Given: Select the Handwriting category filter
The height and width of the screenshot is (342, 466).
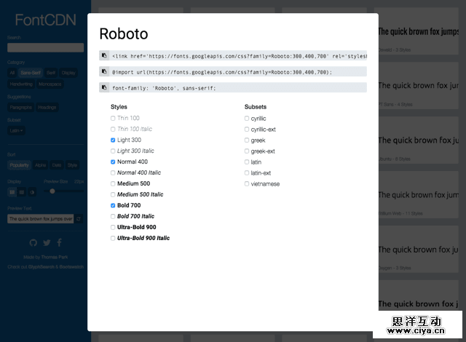Looking at the screenshot, I should click(x=21, y=84).
